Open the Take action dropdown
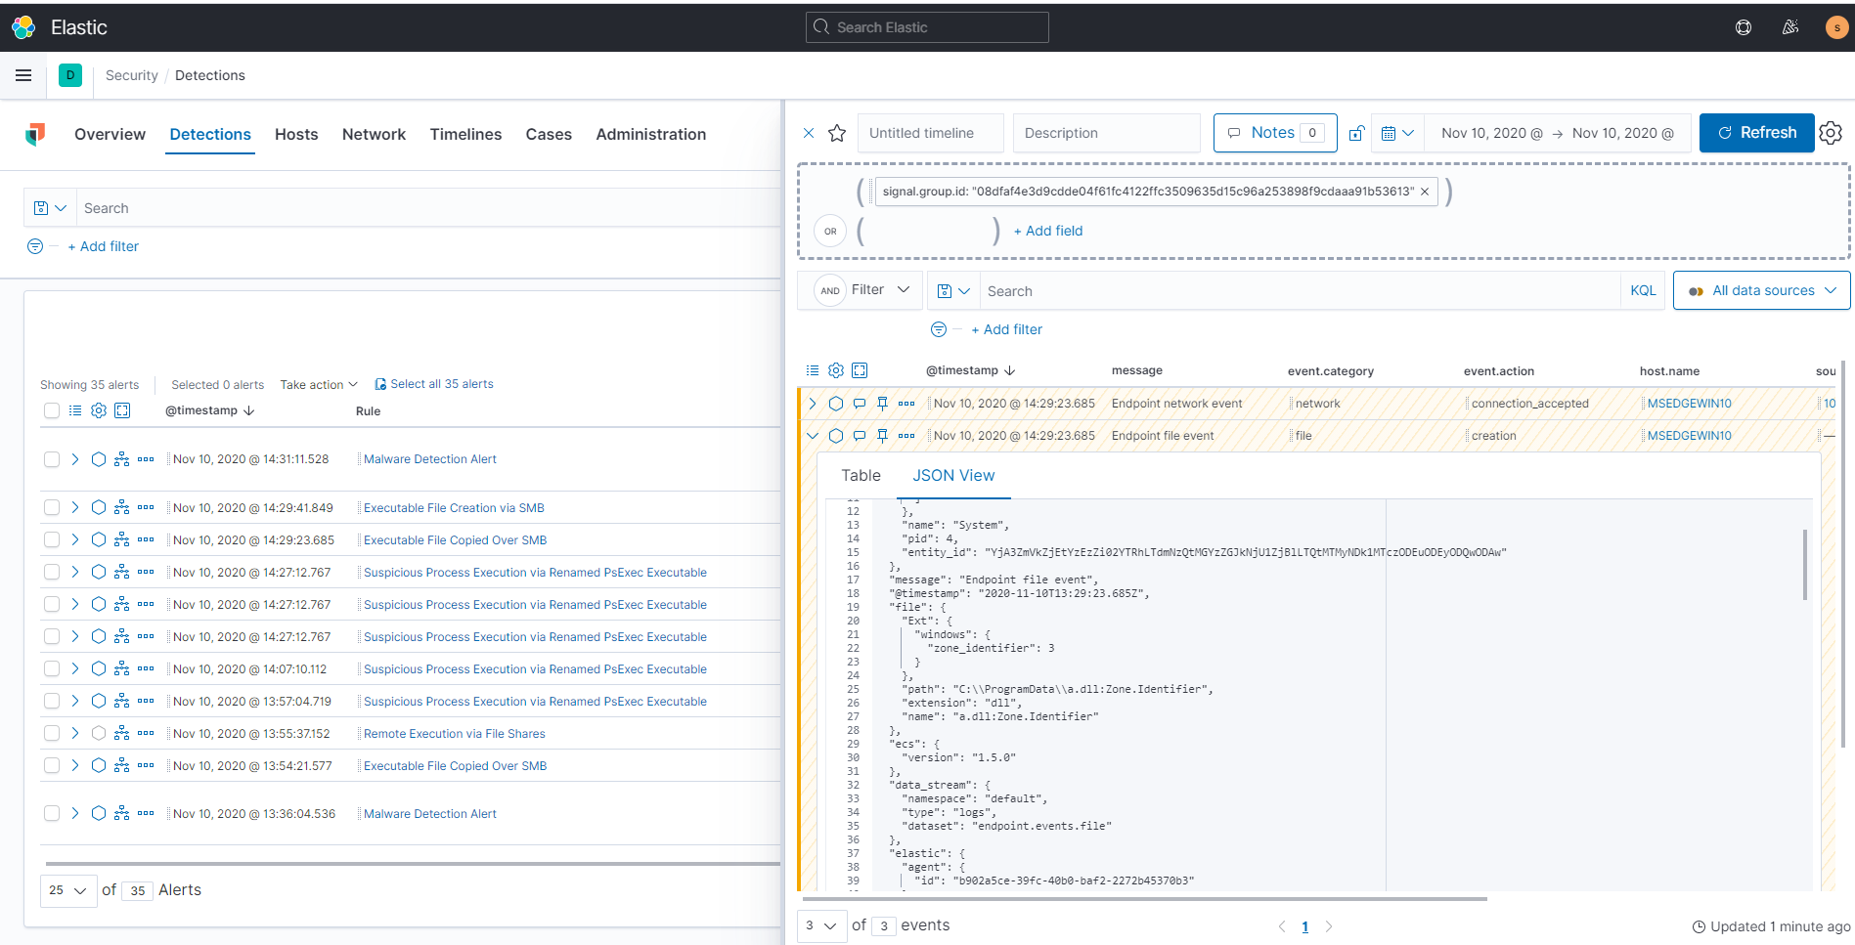 click(x=317, y=384)
